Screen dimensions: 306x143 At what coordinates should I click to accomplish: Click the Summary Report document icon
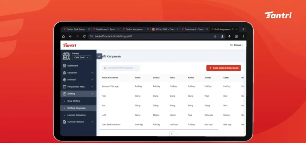pos(65,122)
